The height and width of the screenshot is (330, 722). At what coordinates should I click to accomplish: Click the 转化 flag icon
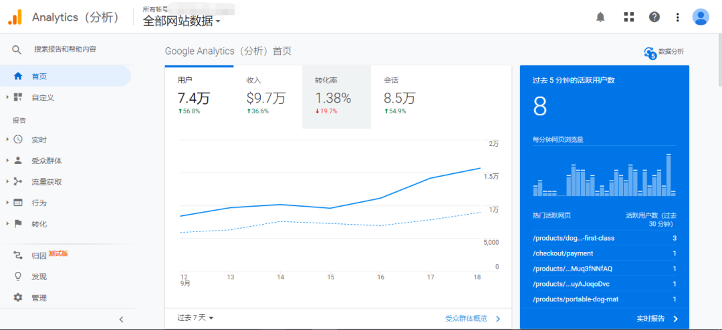coord(18,224)
